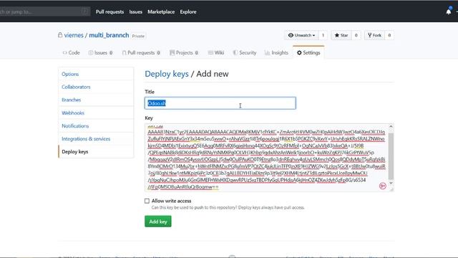This screenshot has height=258, width=458.
Task: Click the Add key button
Action: tap(158, 221)
